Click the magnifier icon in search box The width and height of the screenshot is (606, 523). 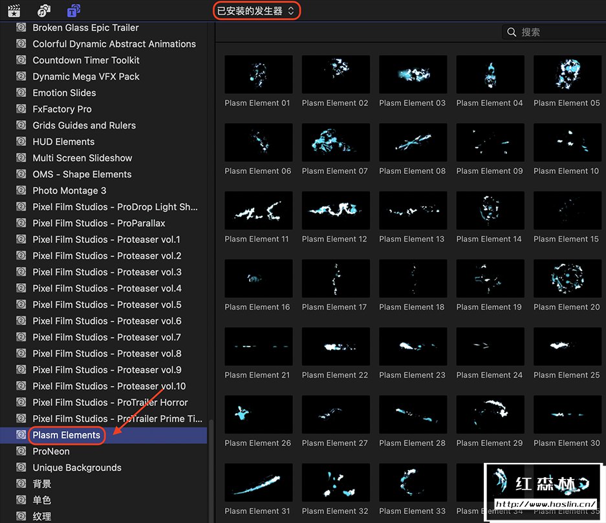tap(512, 32)
